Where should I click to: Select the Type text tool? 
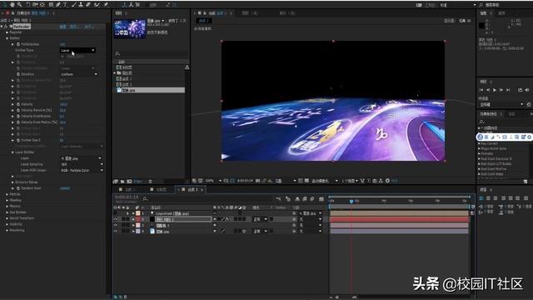[x=65, y=4]
